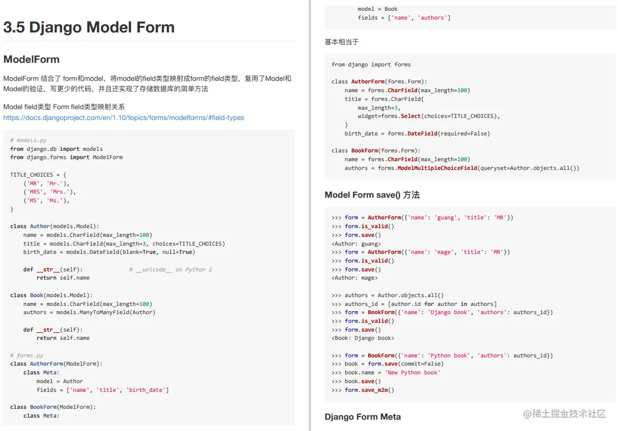Click 'class AuthorForm(ModelForm):' line
This screenshot has width=618, height=431.
(56, 364)
